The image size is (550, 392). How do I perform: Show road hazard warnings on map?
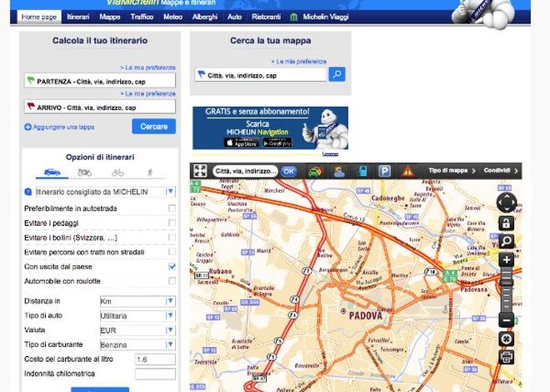(x=407, y=171)
